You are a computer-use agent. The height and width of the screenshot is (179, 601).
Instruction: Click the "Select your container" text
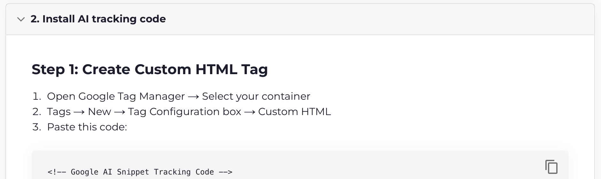coord(256,96)
